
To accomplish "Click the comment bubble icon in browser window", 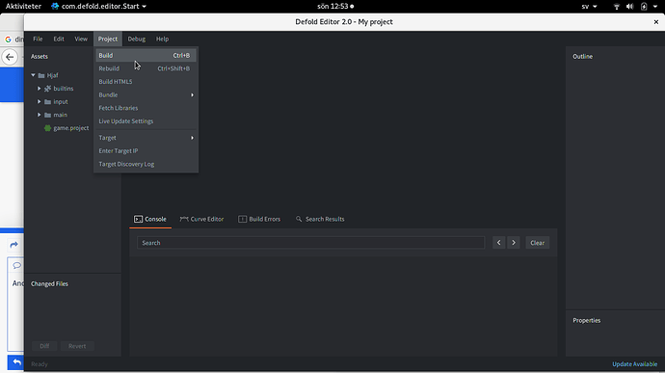I will pos(17,266).
